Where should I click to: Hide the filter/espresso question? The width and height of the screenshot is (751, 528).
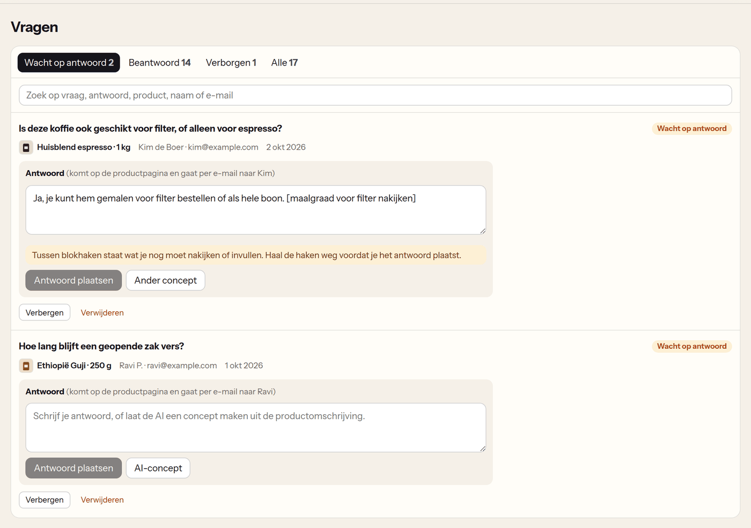(45, 313)
